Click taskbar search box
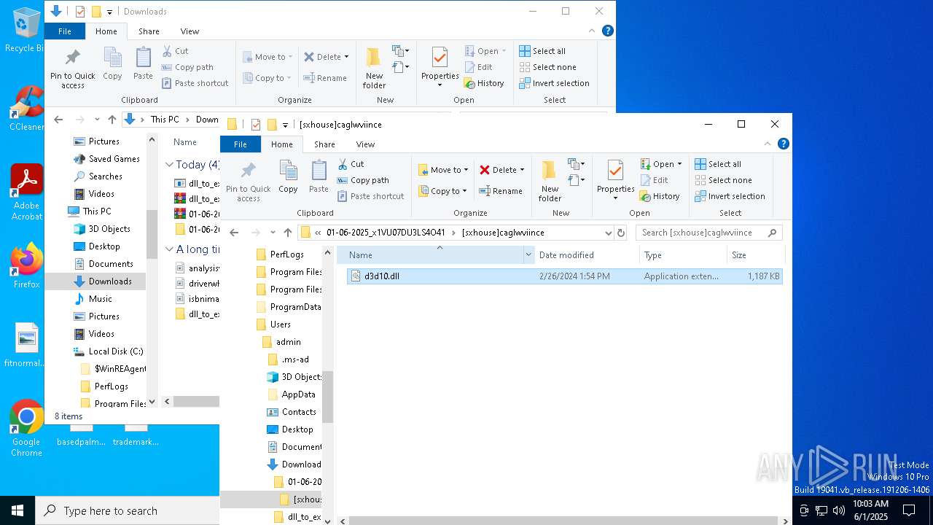 128,510
